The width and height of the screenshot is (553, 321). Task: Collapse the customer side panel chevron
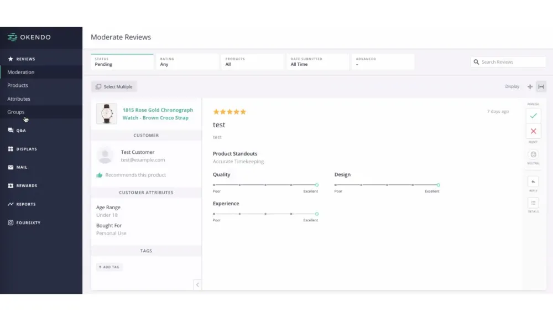click(197, 284)
